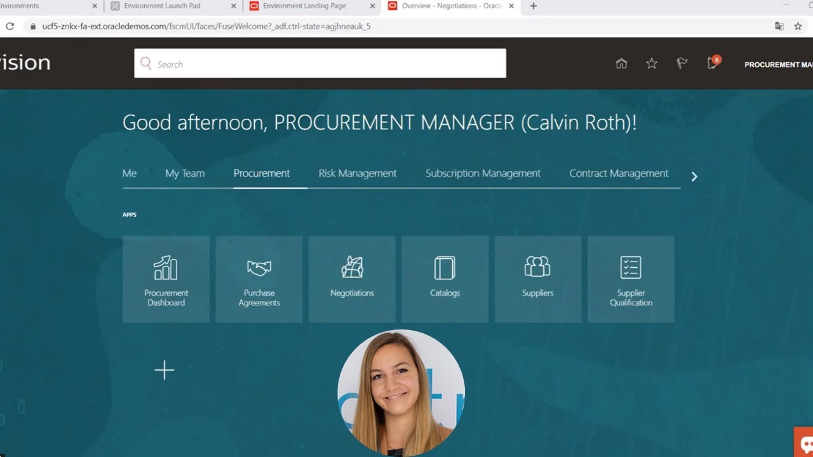Open the Contract Management tab
The image size is (813, 457).
(619, 173)
